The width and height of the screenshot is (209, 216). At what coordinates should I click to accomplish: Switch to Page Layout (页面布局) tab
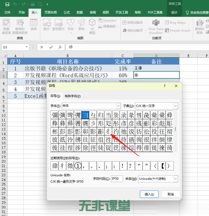(x=51, y=12)
